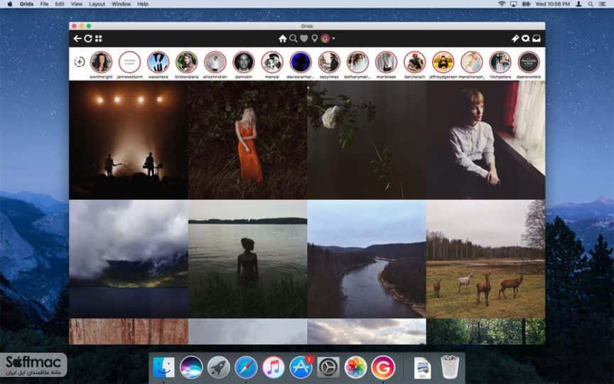Open Finder from the Dock
Image resolution: width=614 pixels, height=384 pixels.
pyautogui.click(x=163, y=367)
